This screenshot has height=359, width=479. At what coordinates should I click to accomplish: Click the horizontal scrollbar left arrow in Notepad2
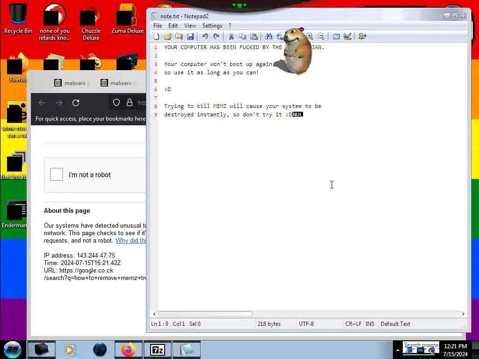coord(154,314)
